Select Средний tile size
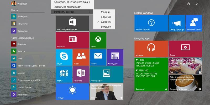 [x=104, y=17]
